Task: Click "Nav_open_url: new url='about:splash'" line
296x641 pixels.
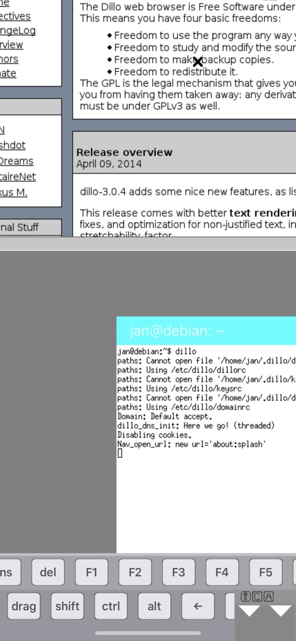Action: [192, 444]
